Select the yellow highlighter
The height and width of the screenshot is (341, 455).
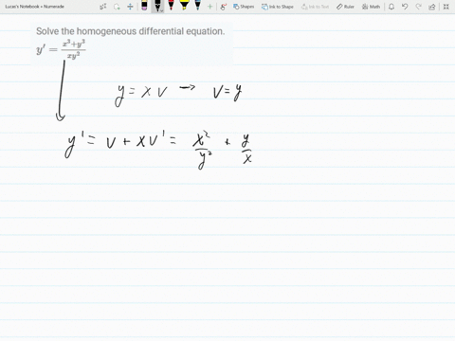click(x=184, y=6)
